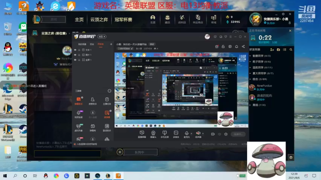Open speaker dropdown arrow

(x=203, y=134)
